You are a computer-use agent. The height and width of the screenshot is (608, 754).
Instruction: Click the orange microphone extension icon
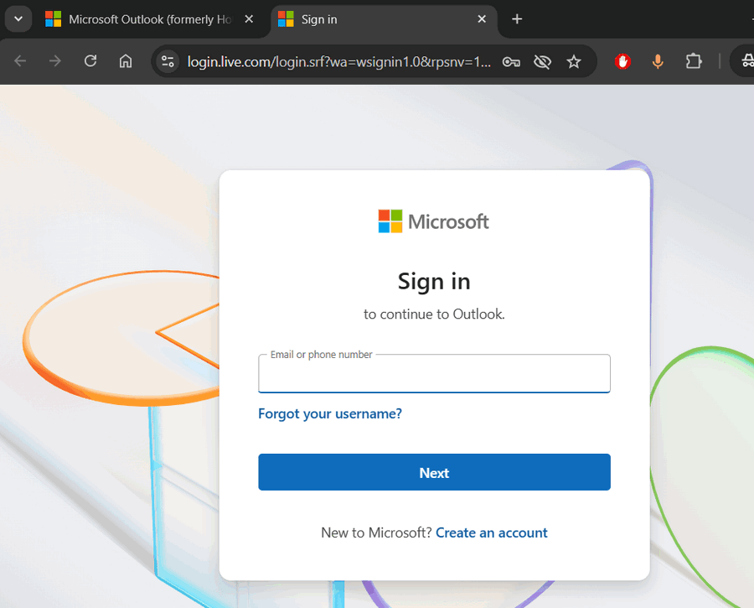(x=658, y=61)
